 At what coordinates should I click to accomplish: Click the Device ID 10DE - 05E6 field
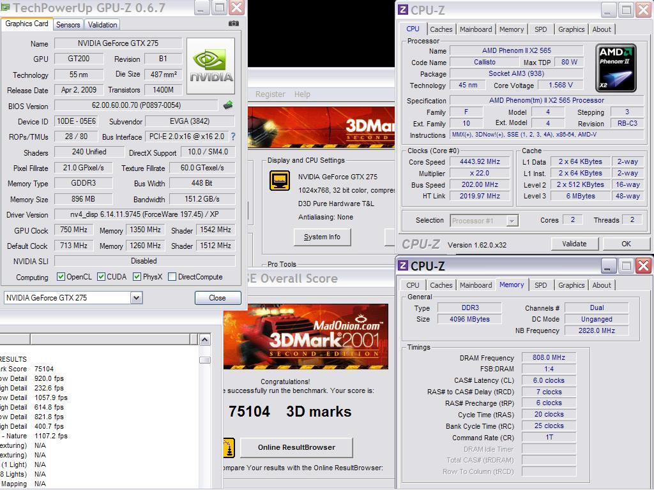(77, 121)
